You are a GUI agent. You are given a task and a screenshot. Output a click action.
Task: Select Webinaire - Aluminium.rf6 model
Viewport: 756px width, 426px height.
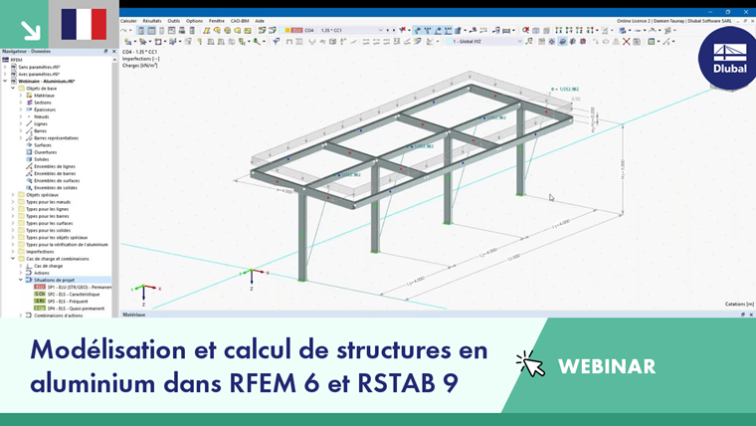pyautogui.click(x=47, y=81)
